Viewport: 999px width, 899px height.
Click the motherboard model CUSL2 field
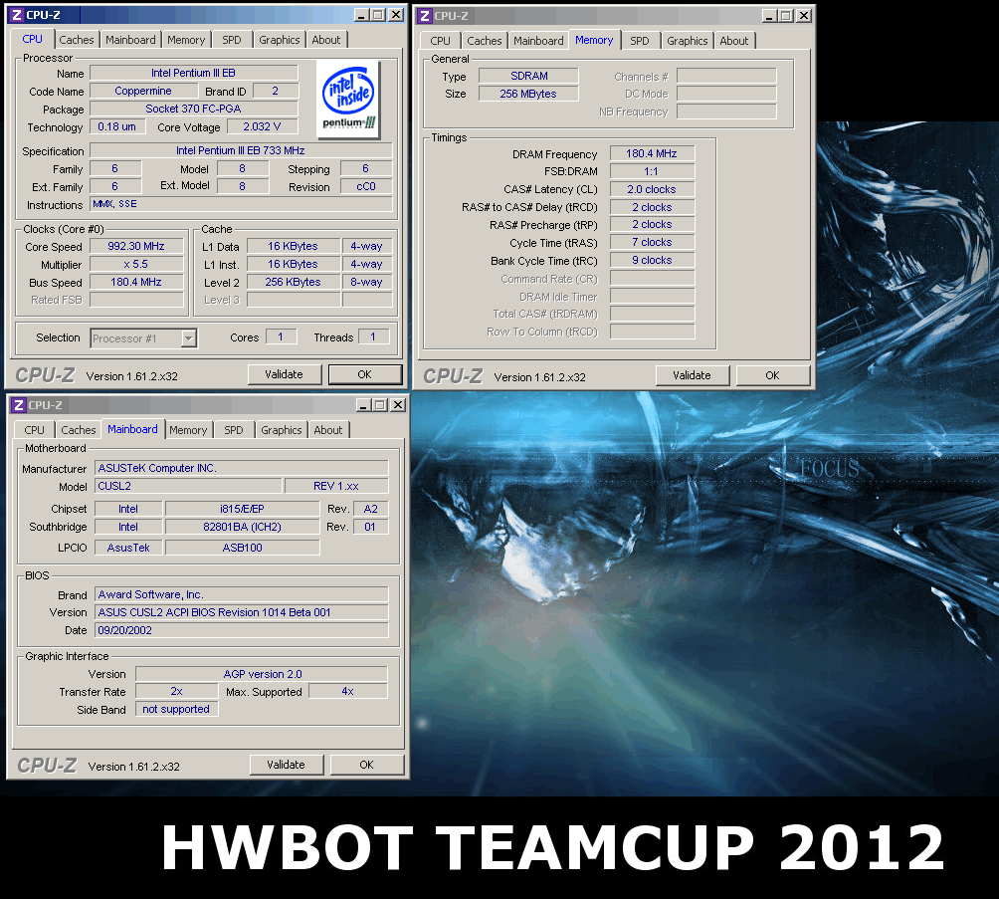point(189,486)
